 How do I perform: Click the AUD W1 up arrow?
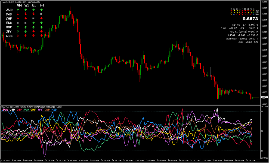pyautogui.click(x=26, y=10)
